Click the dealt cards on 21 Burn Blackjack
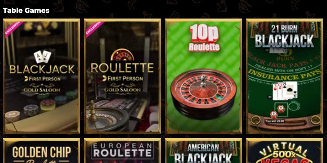This screenshot has height=163, width=327. [x=285, y=91]
